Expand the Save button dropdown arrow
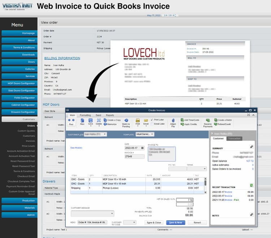 tap(91, 126)
